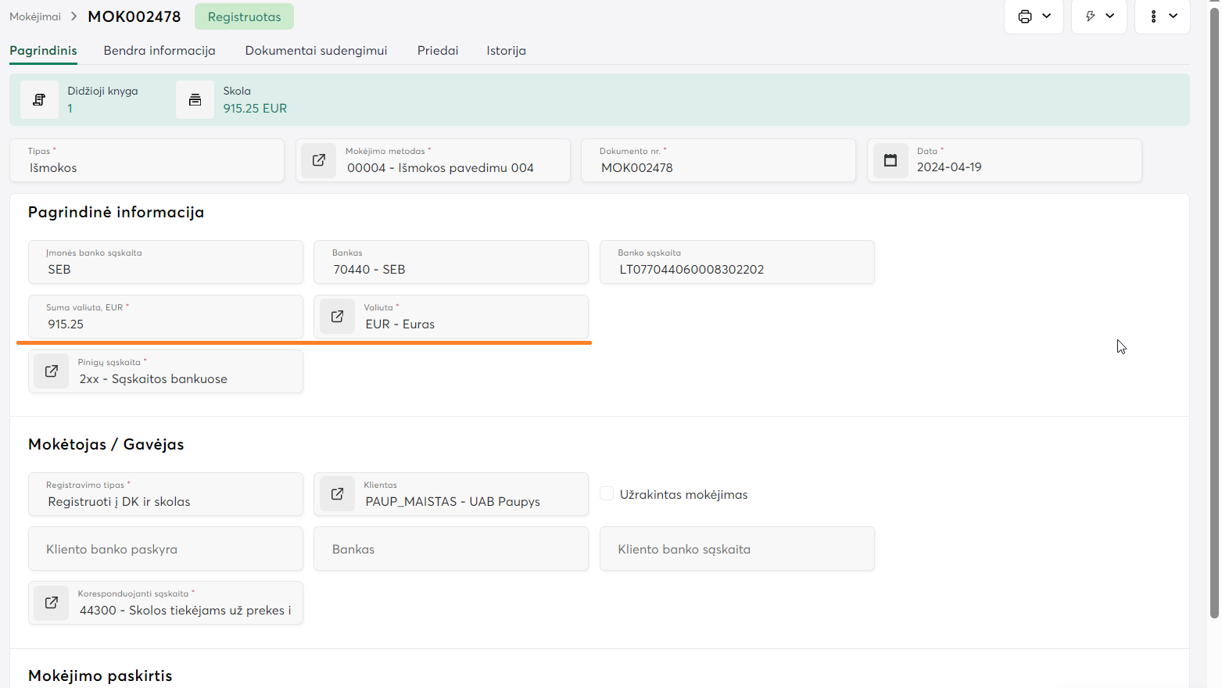Viewport: 1222px width, 688px height.
Task: Go to the Istorija tab
Action: pyautogui.click(x=506, y=51)
